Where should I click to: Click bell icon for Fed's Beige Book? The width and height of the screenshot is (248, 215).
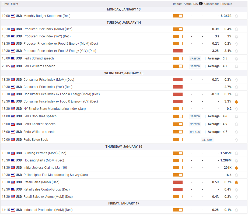(x=236, y=140)
